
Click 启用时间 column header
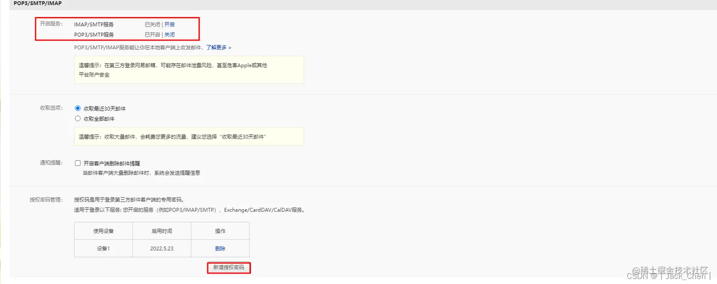pyautogui.click(x=162, y=231)
